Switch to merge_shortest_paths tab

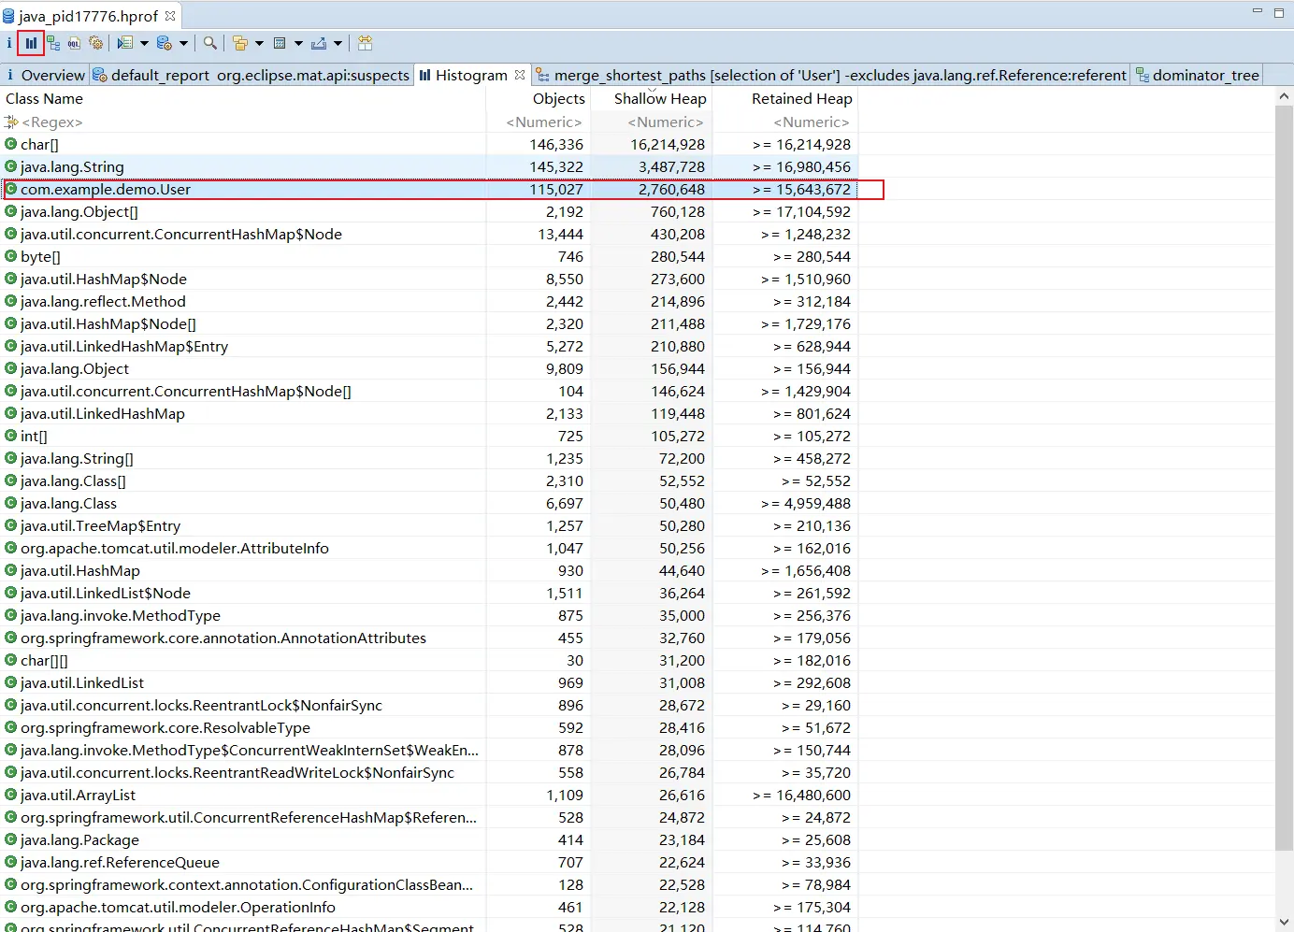tap(831, 76)
